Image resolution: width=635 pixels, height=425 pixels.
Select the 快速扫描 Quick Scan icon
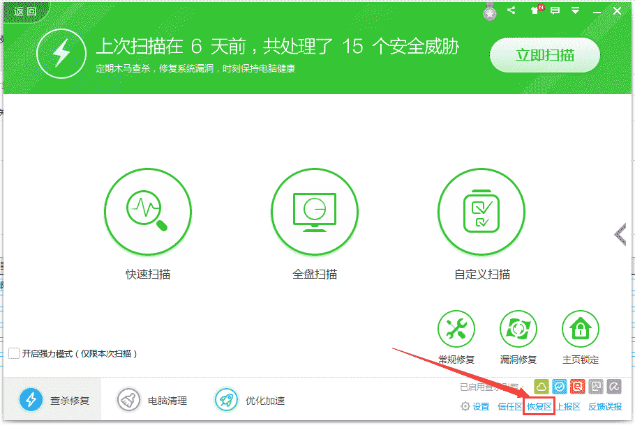click(x=148, y=211)
